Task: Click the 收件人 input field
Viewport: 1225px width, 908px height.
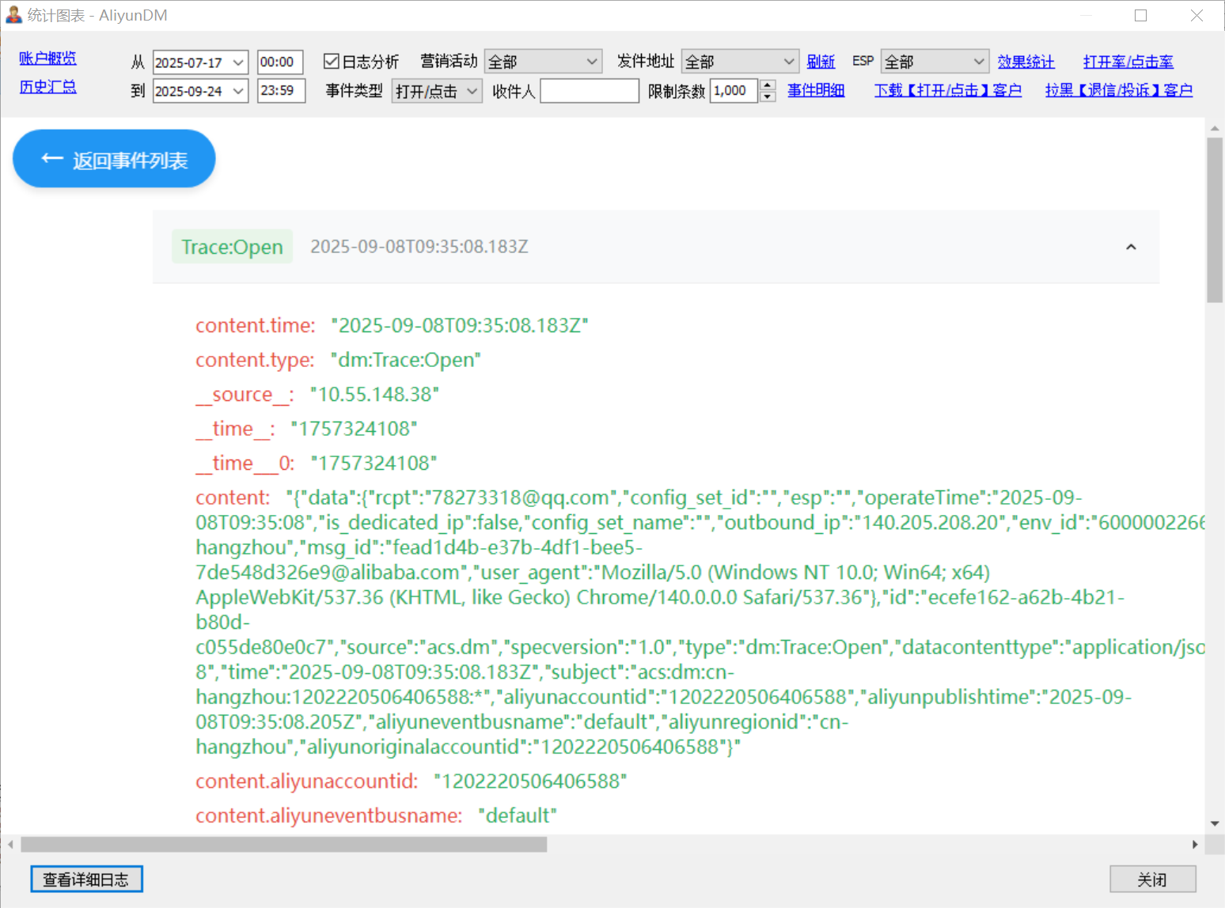Action: pos(589,91)
